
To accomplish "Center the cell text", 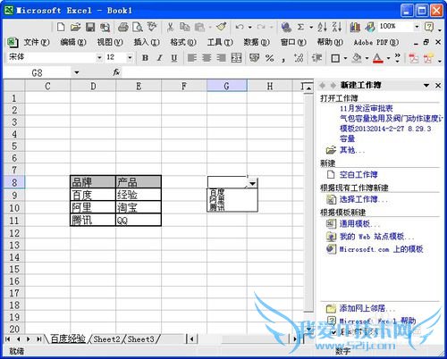I will pos(207,58).
